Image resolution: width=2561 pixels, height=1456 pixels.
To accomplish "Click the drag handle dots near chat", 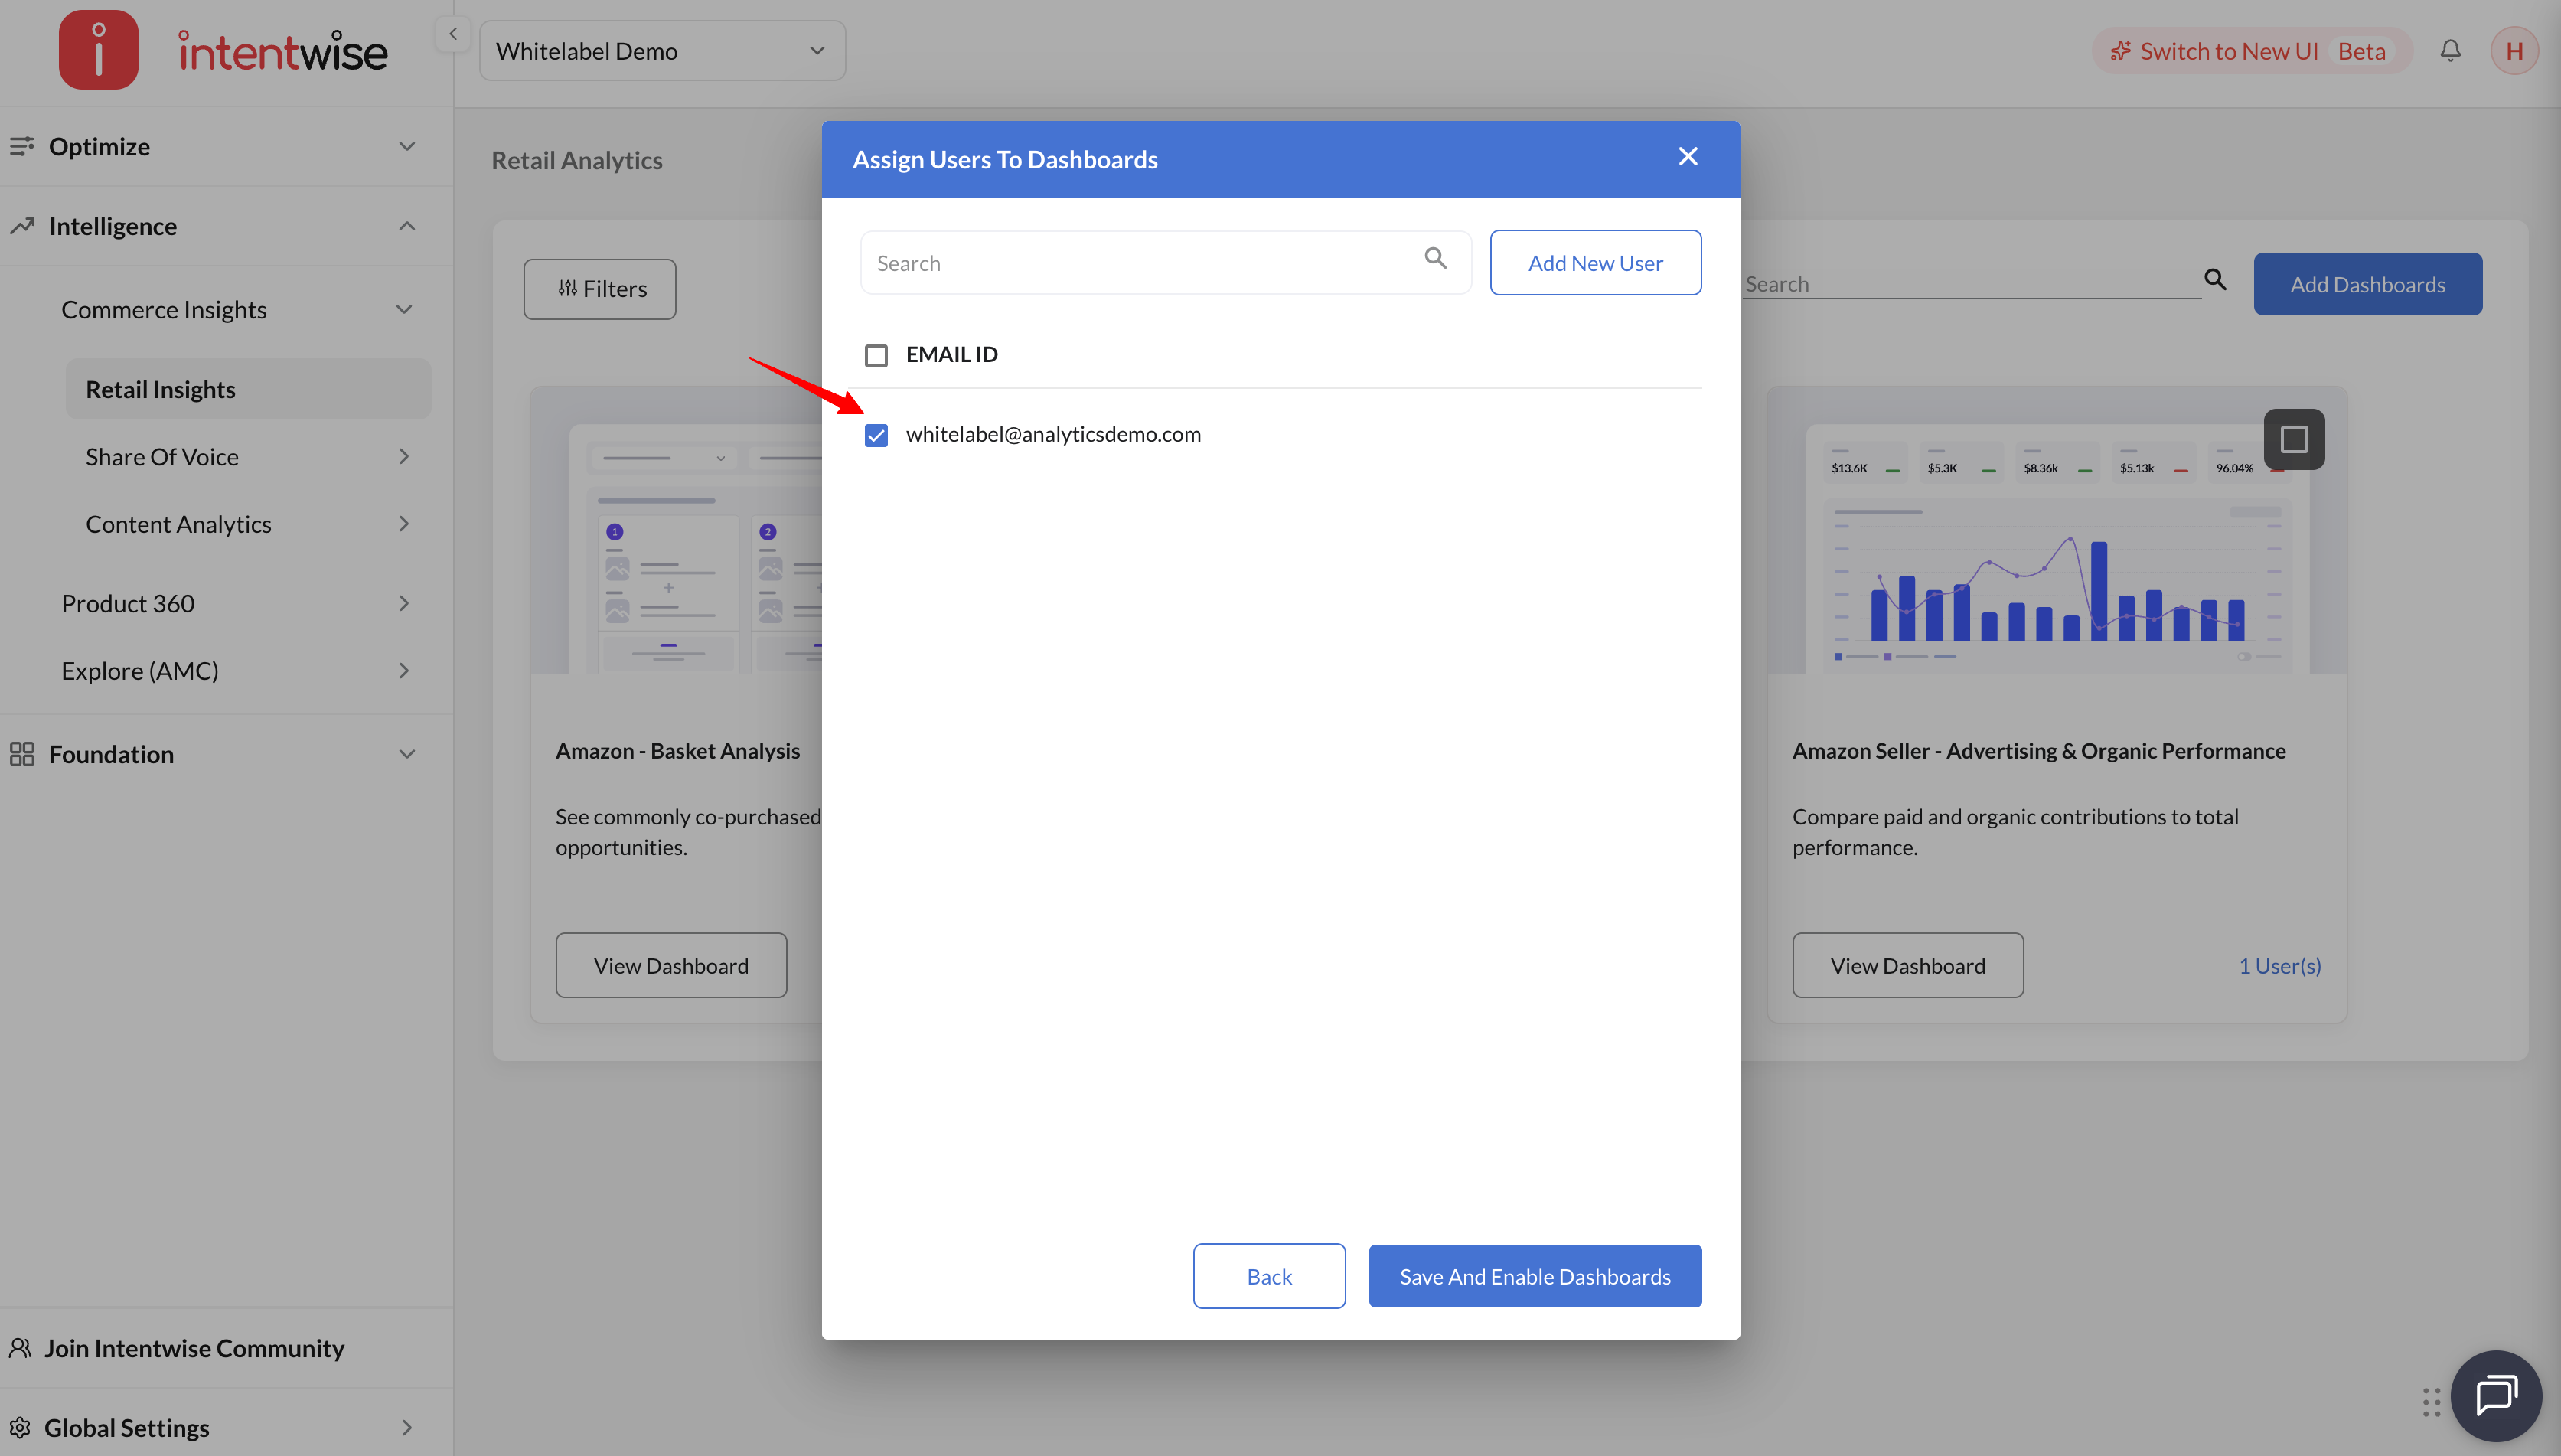I will (2432, 1401).
